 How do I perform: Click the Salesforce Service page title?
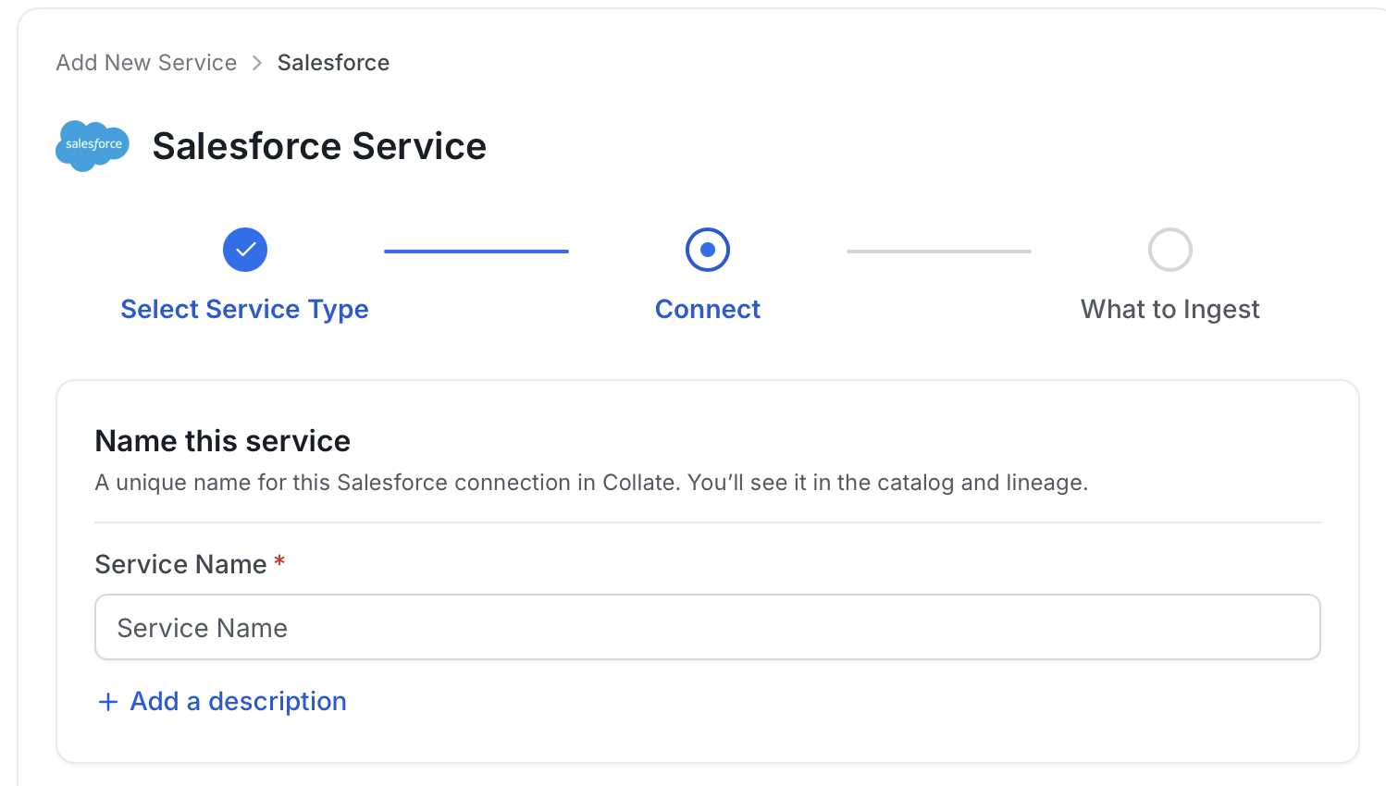[319, 146]
